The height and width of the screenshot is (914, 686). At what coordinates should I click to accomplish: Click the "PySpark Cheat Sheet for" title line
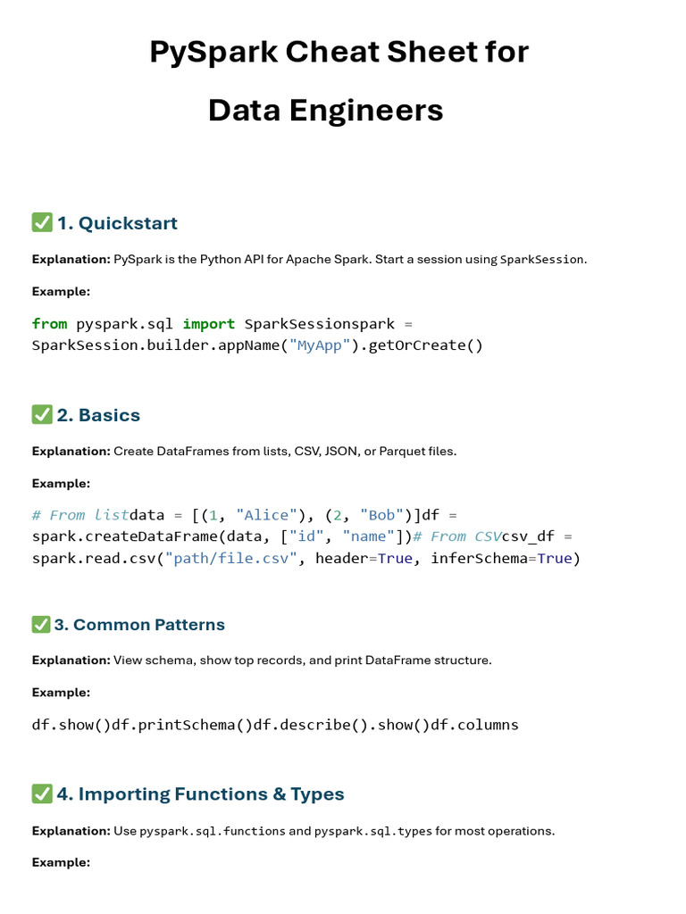[339, 52]
